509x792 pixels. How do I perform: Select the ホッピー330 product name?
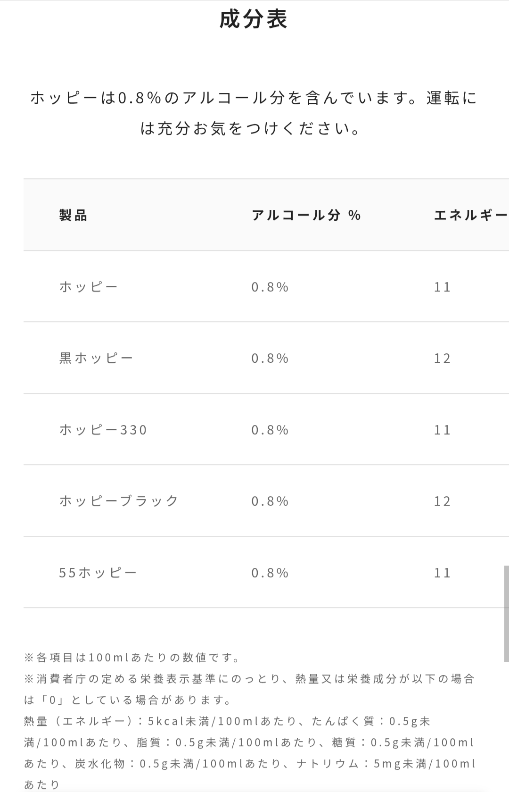tap(103, 430)
